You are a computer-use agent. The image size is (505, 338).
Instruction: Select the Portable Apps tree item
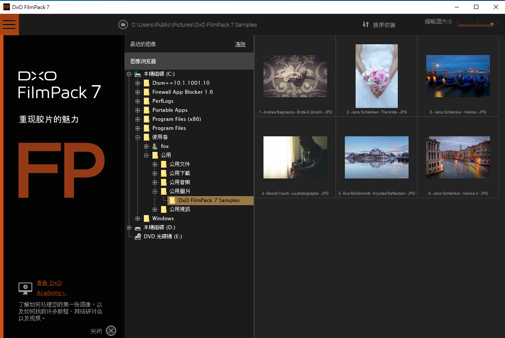(170, 110)
